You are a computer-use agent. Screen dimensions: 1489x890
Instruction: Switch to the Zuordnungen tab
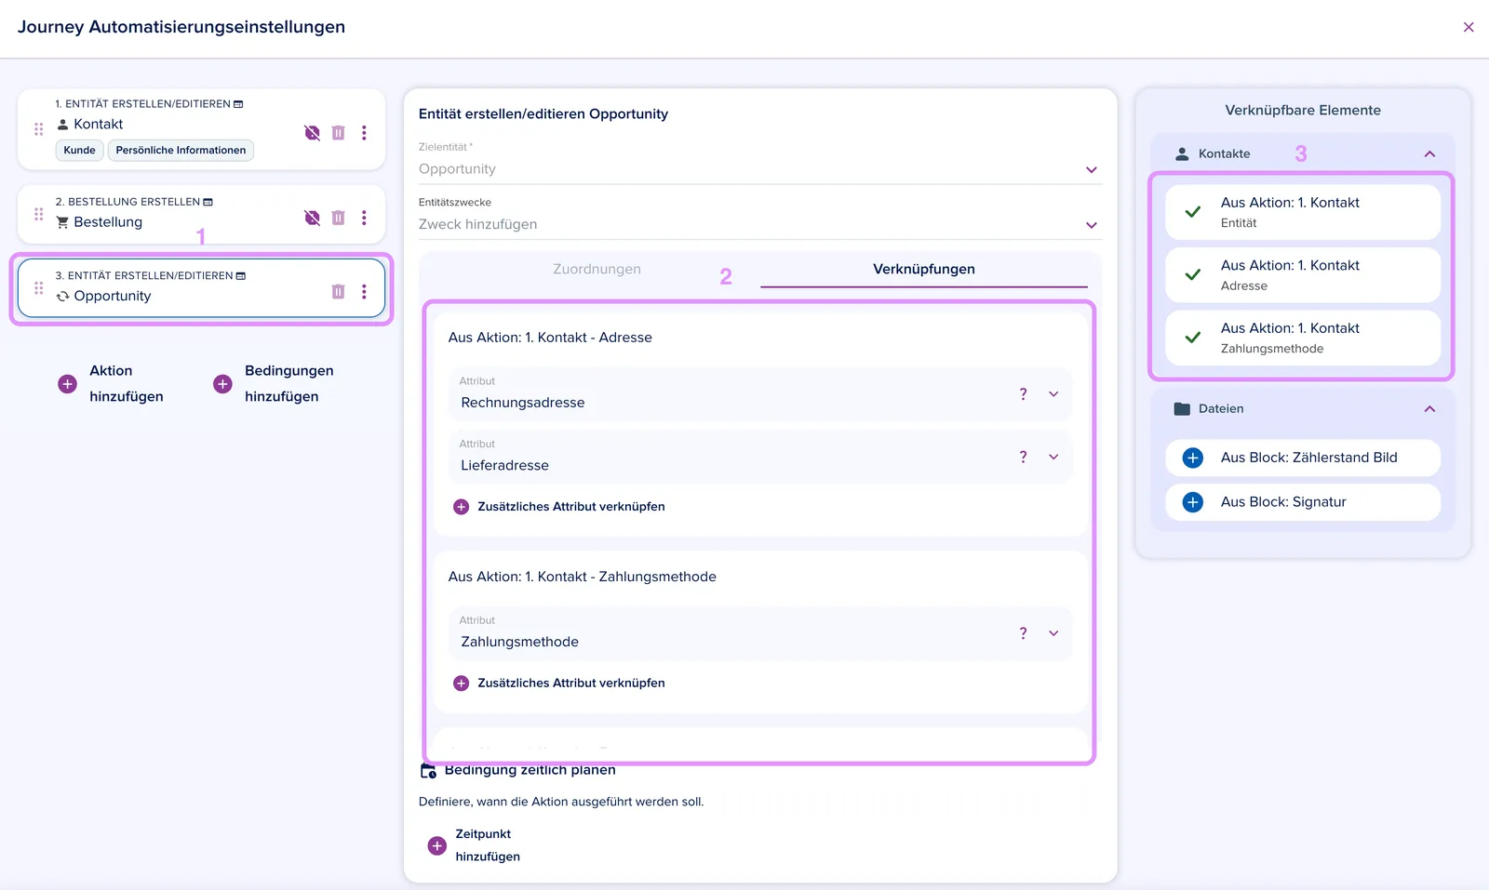click(x=597, y=270)
